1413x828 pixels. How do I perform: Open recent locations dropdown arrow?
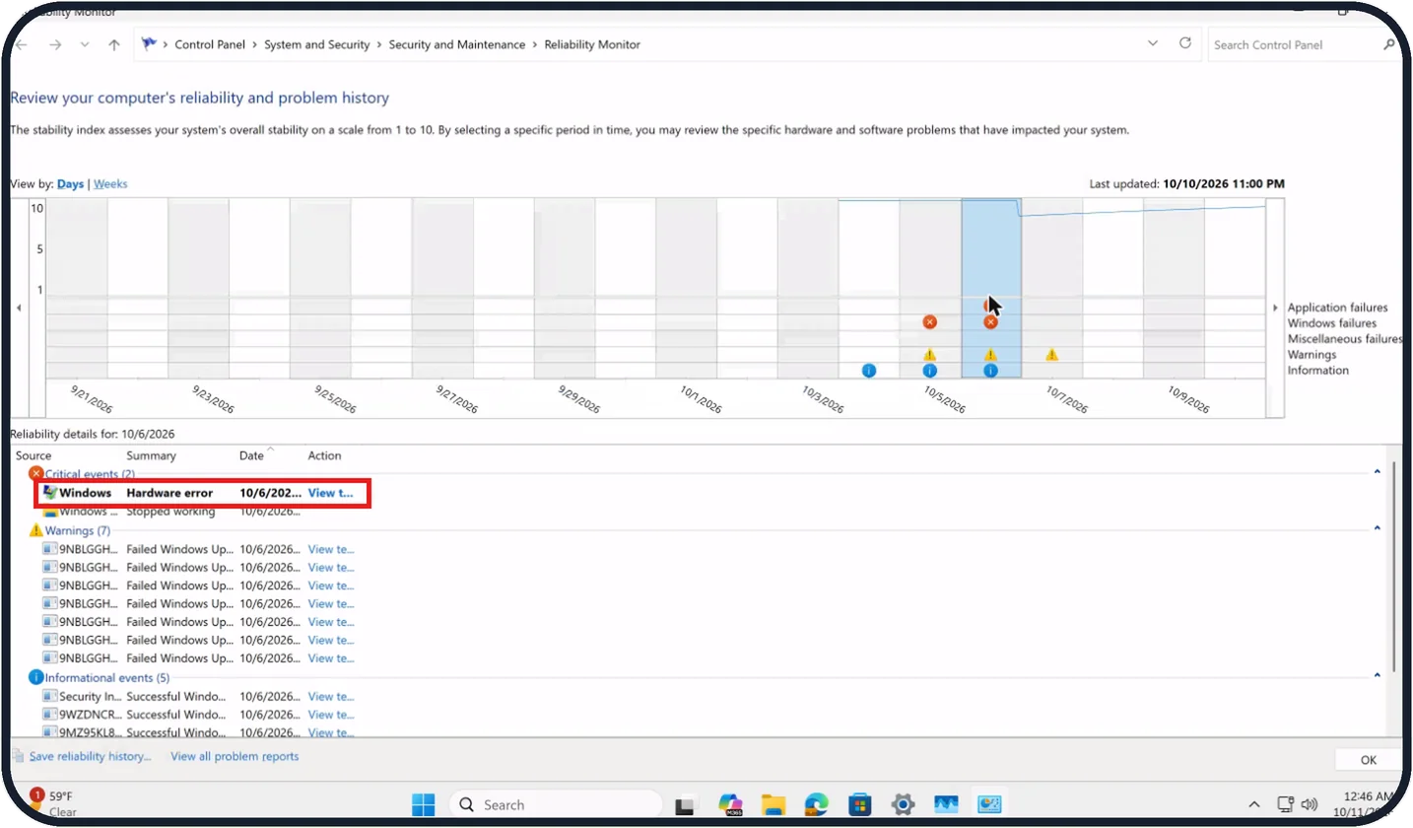click(x=85, y=44)
